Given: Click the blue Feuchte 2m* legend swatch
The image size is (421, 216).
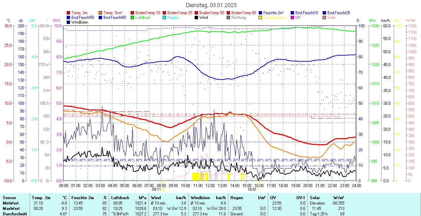Looking at the screenshot, I should tap(260, 13).
